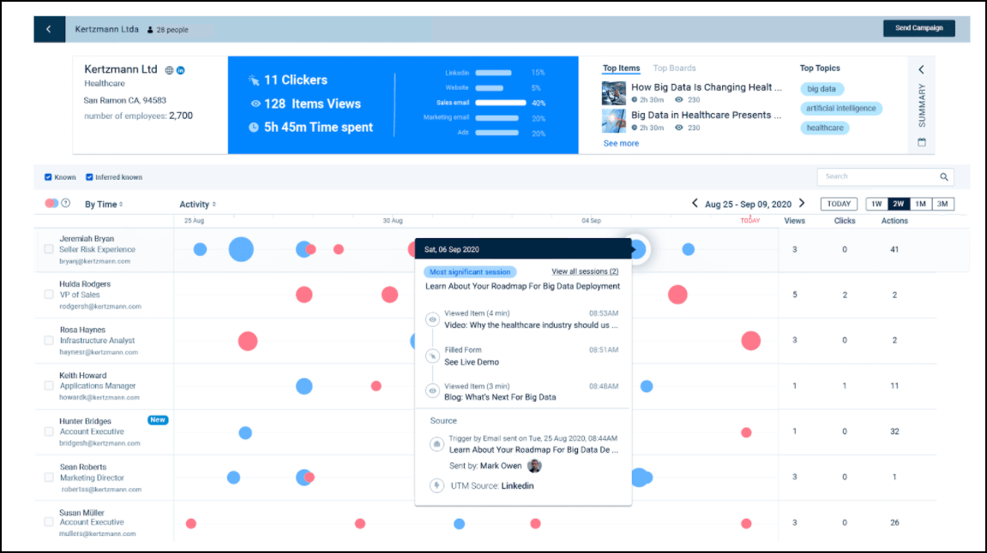
Task: Uncheck the Known checkbox
Action: point(48,177)
